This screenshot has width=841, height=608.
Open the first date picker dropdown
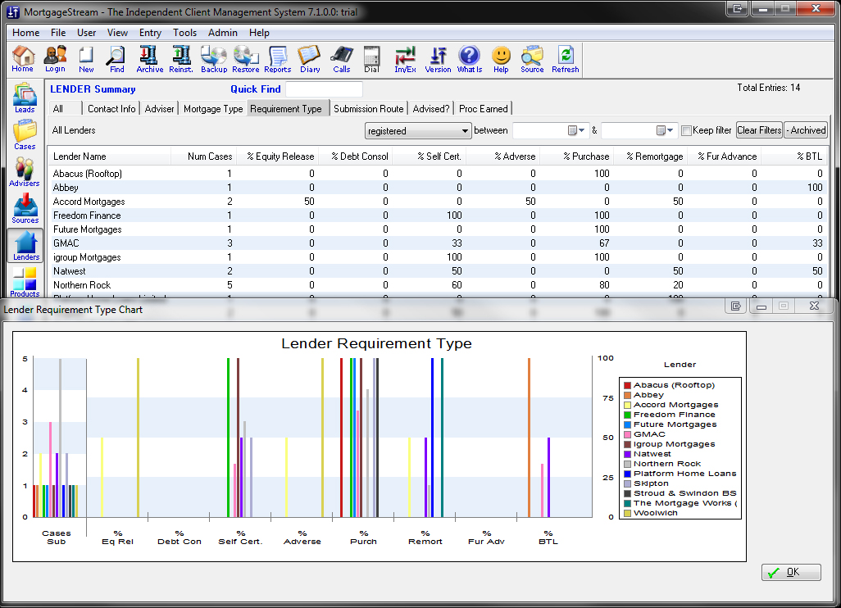pyautogui.click(x=576, y=130)
